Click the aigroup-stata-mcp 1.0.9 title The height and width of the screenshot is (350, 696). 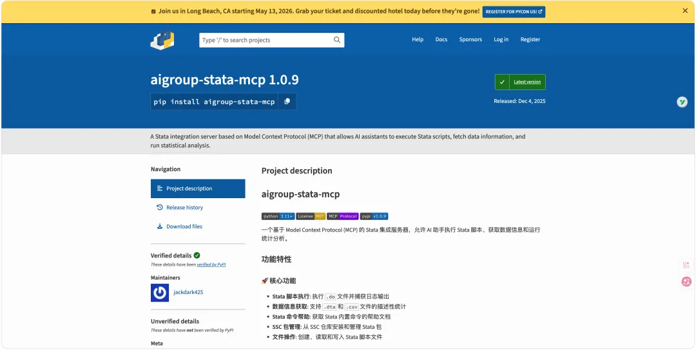pyautogui.click(x=225, y=80)
